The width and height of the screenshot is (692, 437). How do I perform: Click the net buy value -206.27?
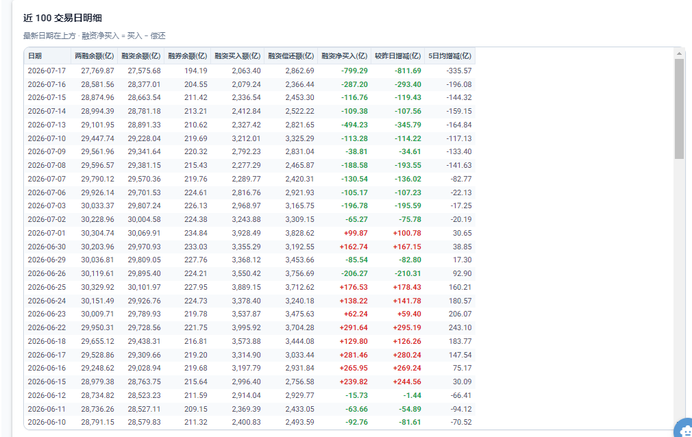click(x=354, y=274)
